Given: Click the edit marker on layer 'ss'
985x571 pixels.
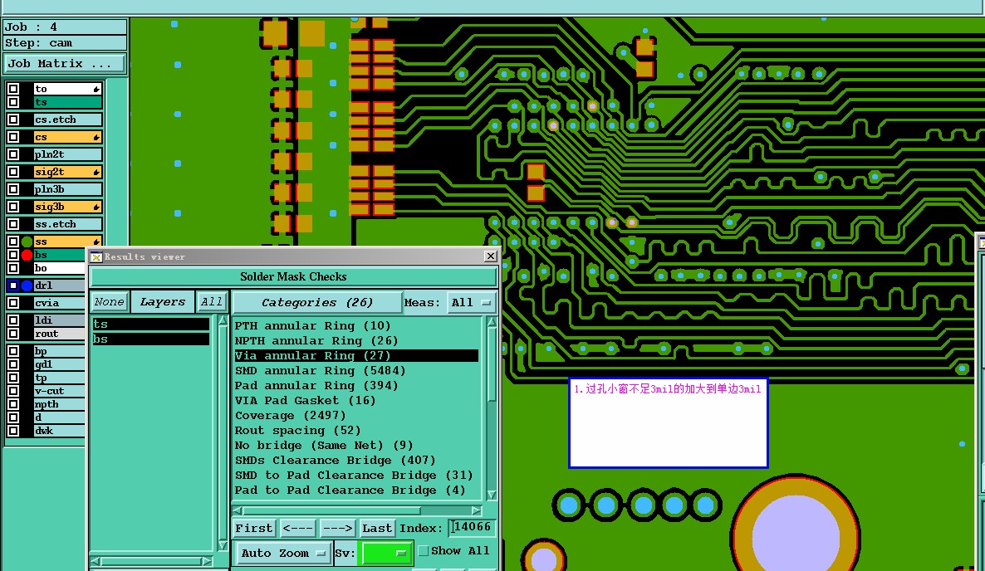Looking at the screenshot, I should tap(96, 242).
